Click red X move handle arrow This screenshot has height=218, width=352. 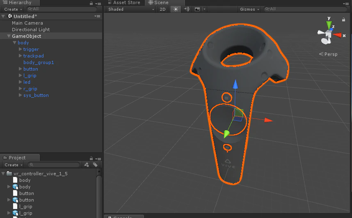[268, 120]
